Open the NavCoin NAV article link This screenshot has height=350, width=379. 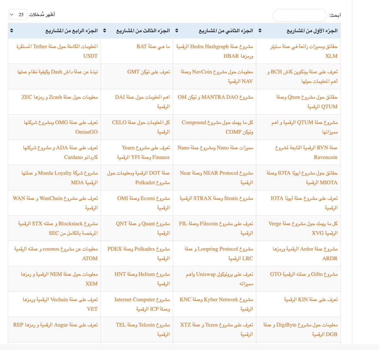217,77
